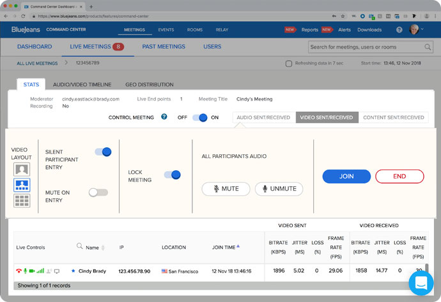The width and height of the screenshot is (441, 302).
Task: Click the table vertical scrollbar
Action: tap(427, 269)
